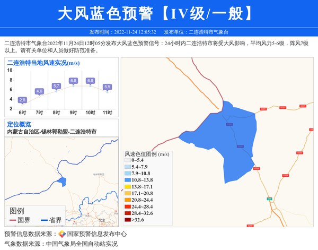Click the 北京 label on locator map
The image size is (318, 250).
point(102,219)
